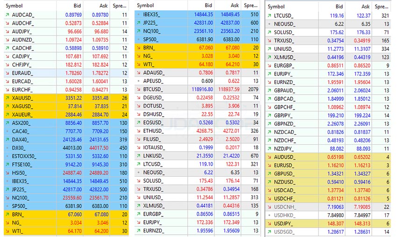Select the CADJPY_ symbol name
This screenshot has width=397, height=237.
22,56
